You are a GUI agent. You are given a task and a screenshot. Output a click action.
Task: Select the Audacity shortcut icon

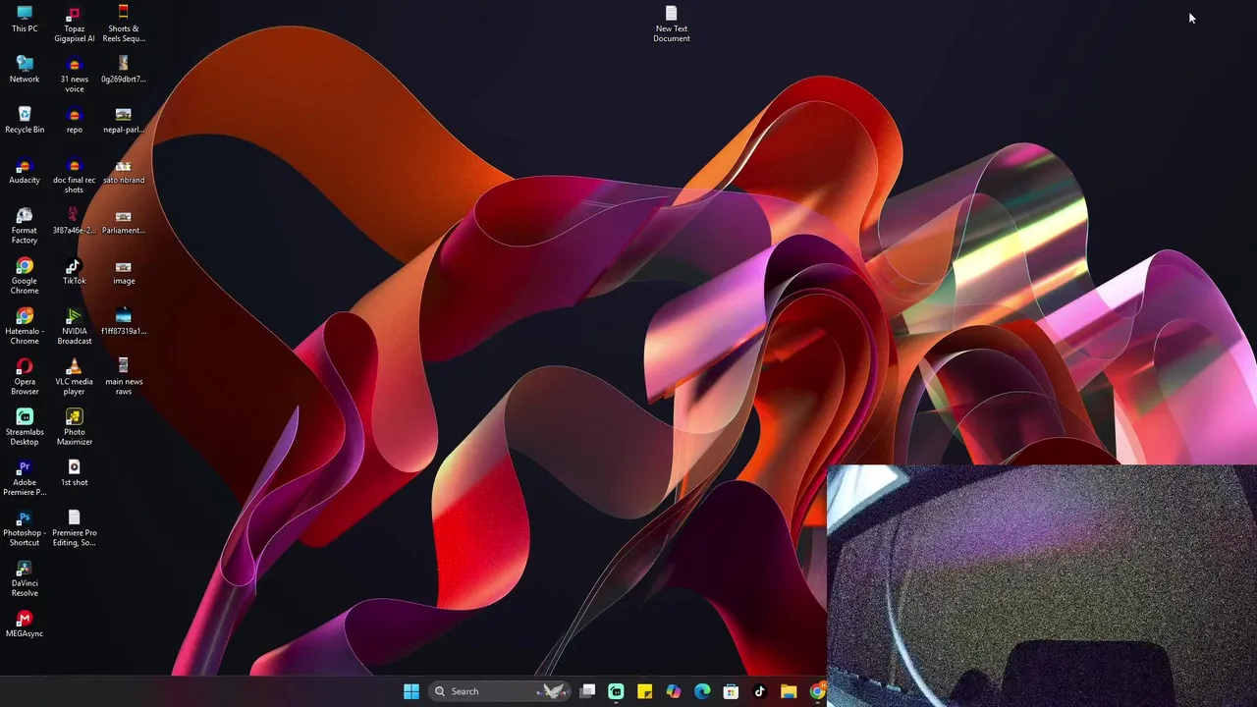point(25,171)
